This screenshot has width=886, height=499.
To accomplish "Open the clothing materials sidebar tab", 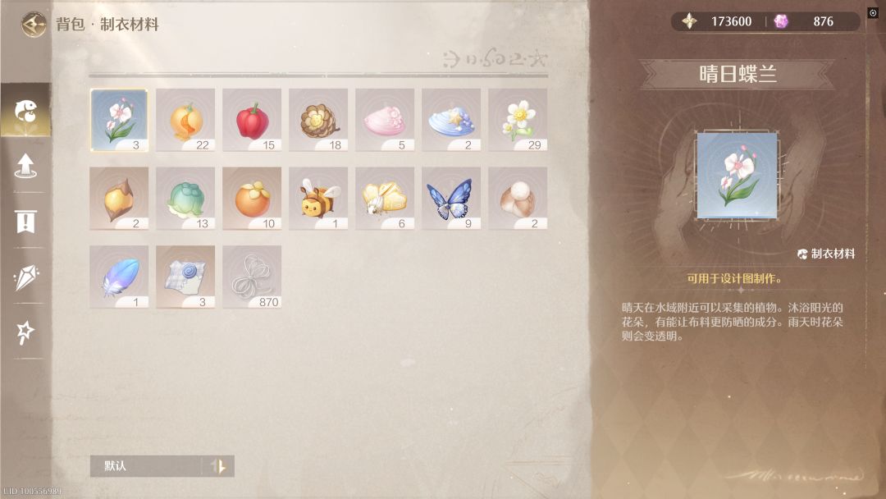I will coord(26,110).
